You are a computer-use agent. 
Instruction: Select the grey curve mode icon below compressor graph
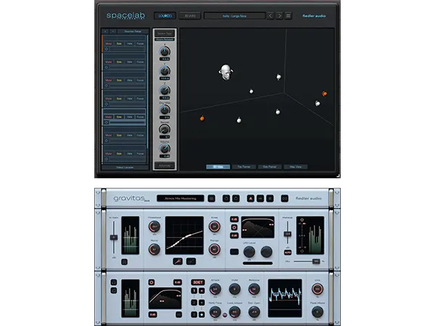coord(191,261)
